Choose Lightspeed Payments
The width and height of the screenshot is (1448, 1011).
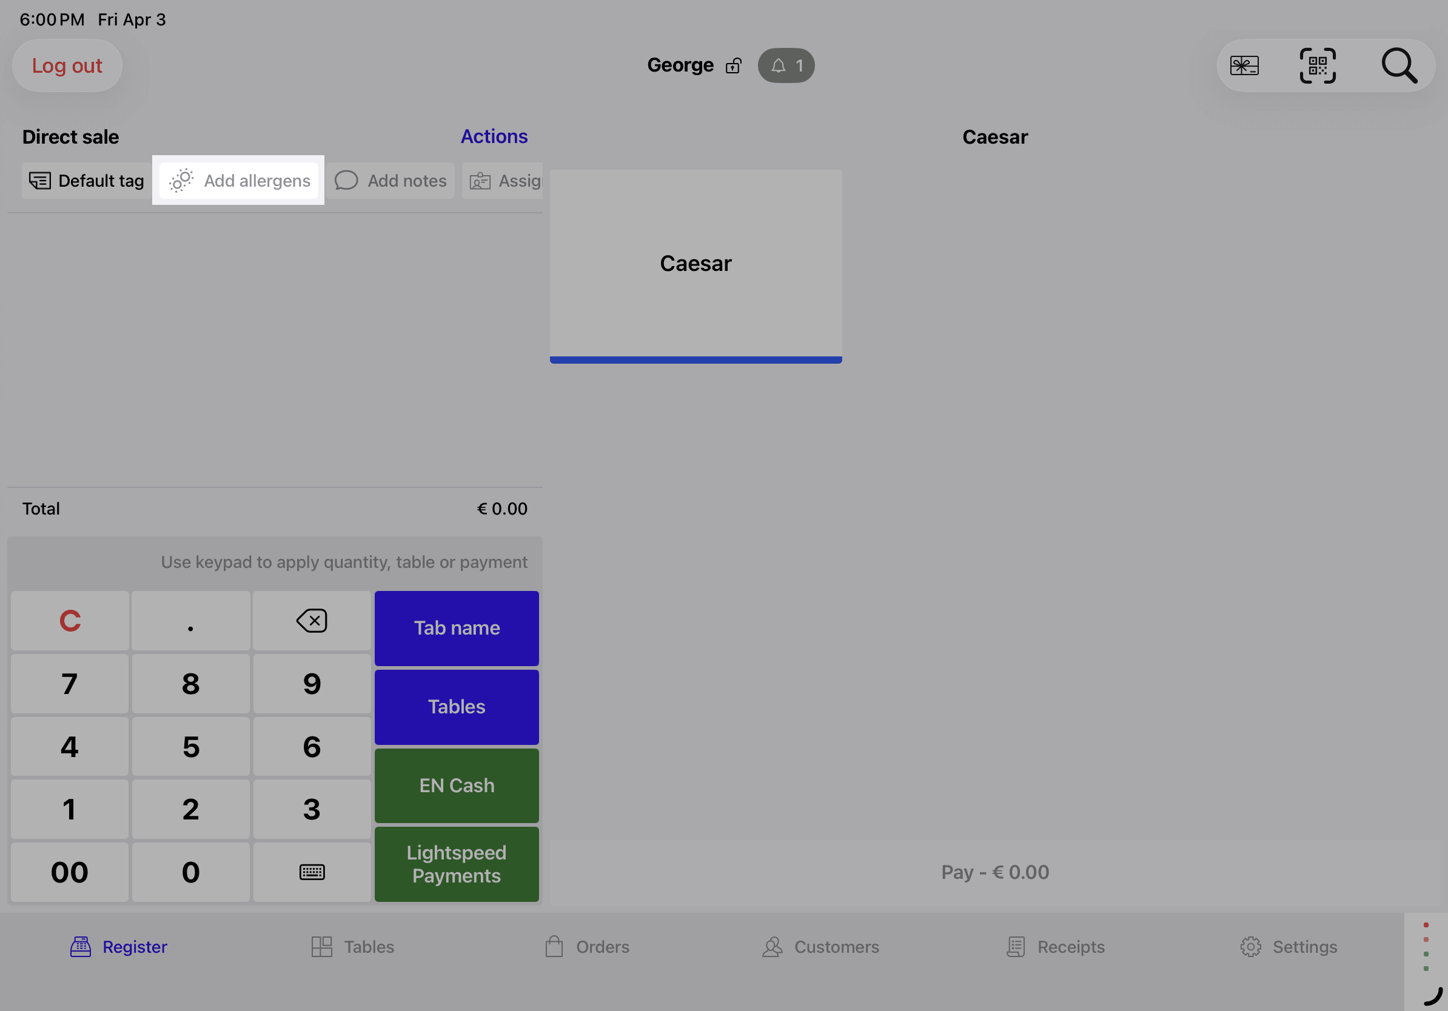457,864
